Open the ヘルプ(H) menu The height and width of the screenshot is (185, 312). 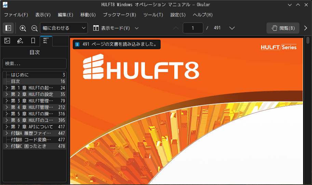click(203, 15)
